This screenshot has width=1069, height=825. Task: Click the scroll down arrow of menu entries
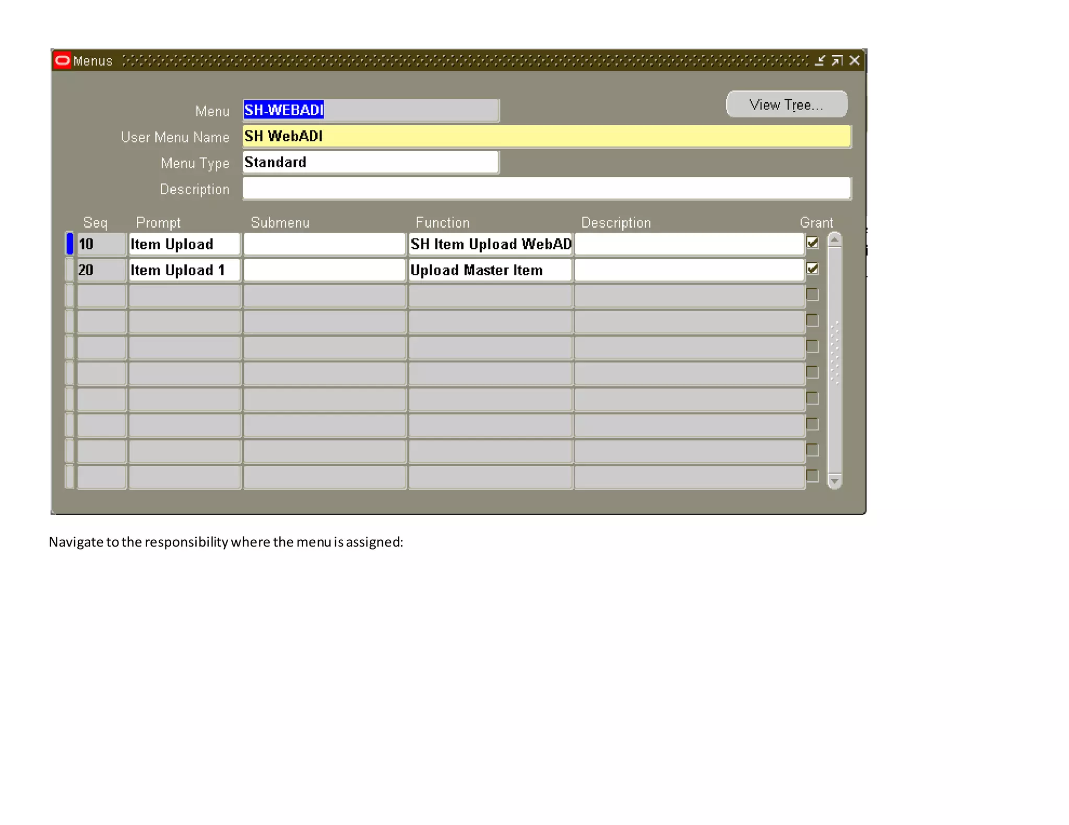834,481
